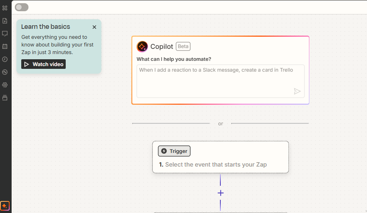Add a step with the plus icon
This screenshot has width=367, height=213.
pyautogui.click(x=220, y=193)
